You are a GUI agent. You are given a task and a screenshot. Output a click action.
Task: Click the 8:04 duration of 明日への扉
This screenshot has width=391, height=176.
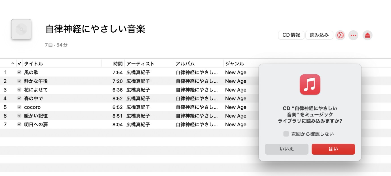click(x=117, y=124)
